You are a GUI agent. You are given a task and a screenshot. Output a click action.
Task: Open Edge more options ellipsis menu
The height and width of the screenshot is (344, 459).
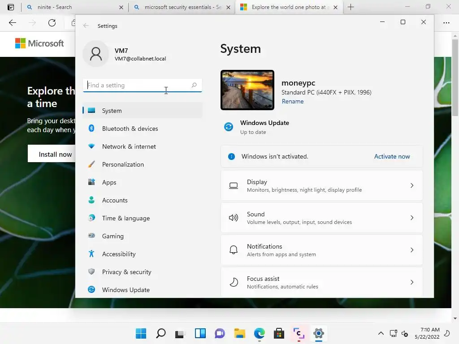[x=446, y=23]
